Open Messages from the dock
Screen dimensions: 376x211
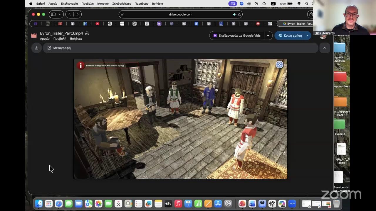point(69,203)
